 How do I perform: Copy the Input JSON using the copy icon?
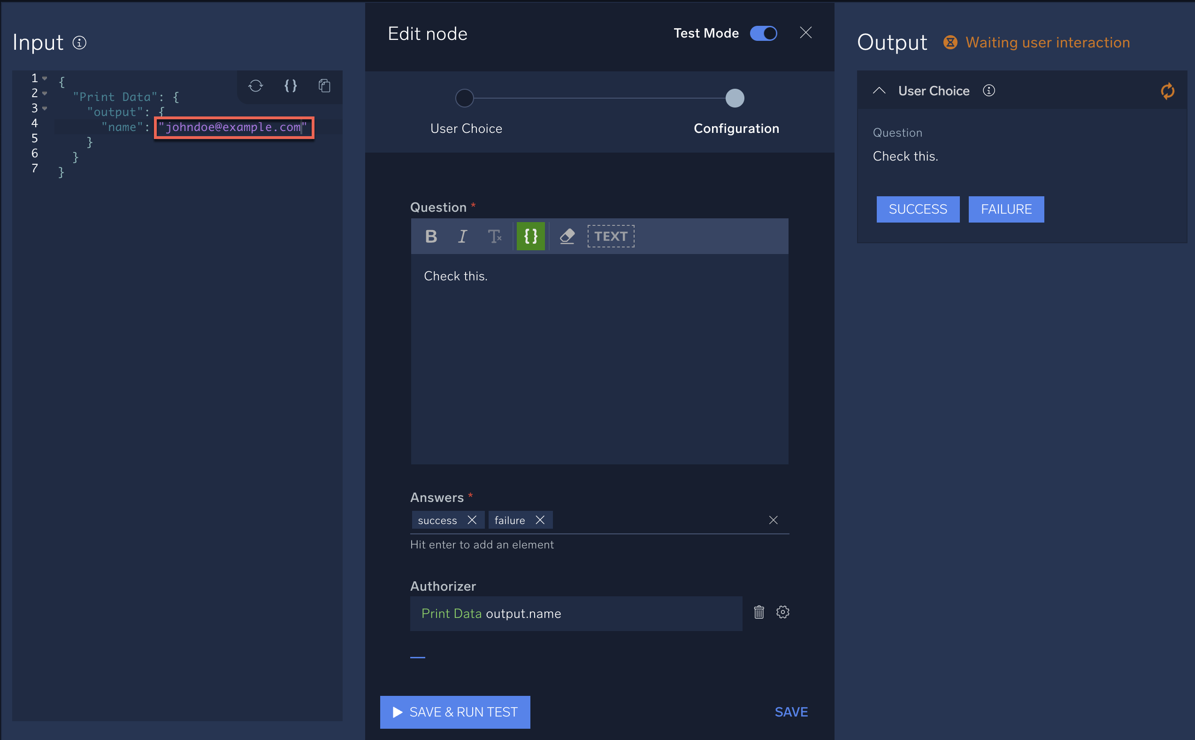coord(324,85)
